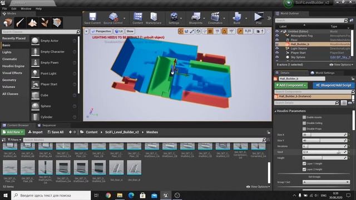Open the viewport options dropdown arrow
This screenshot has width=356, height=200.
(86, 31)
